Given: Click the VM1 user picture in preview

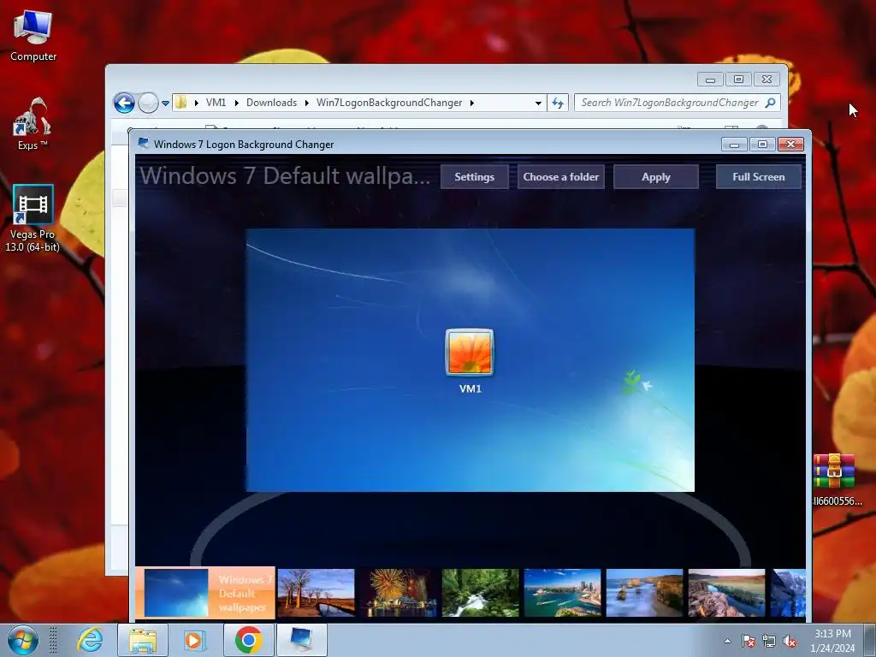Looking at the screenshot, I should [470, 352].
